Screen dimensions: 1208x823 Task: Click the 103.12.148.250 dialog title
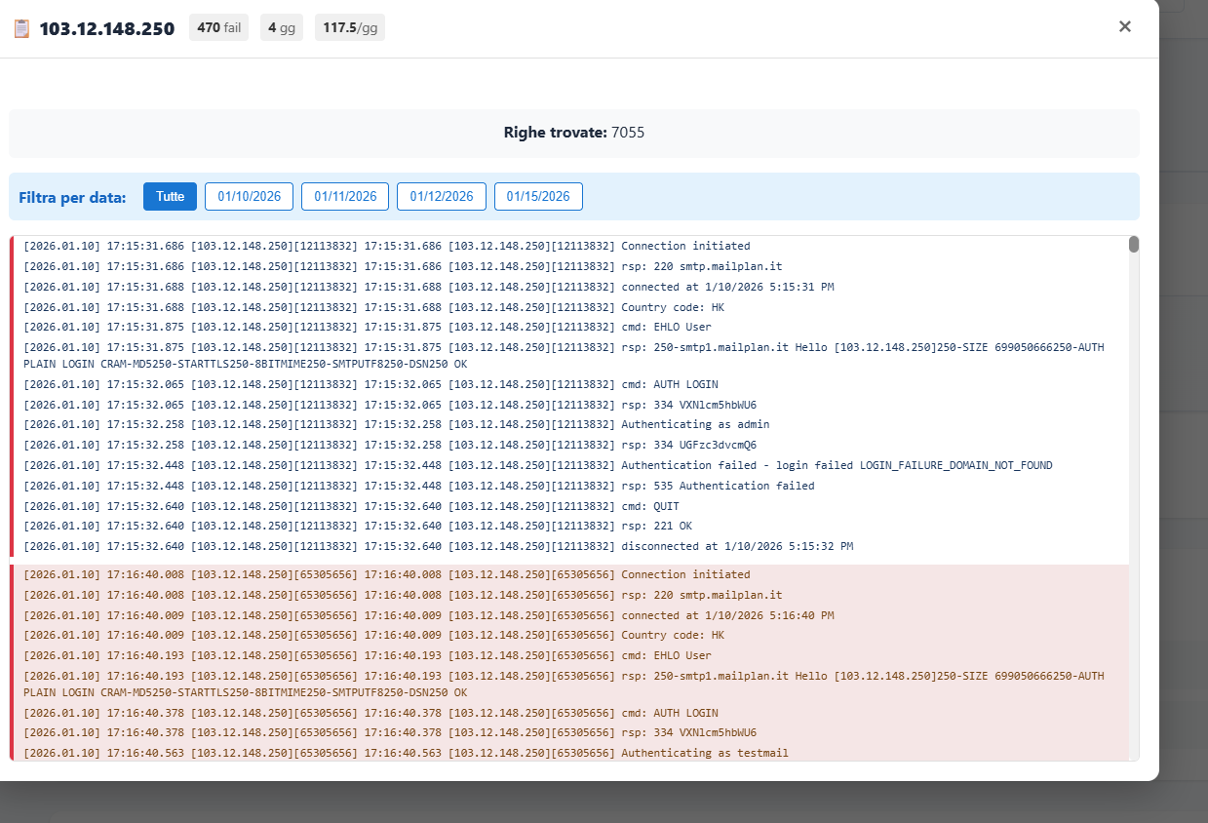106,28
